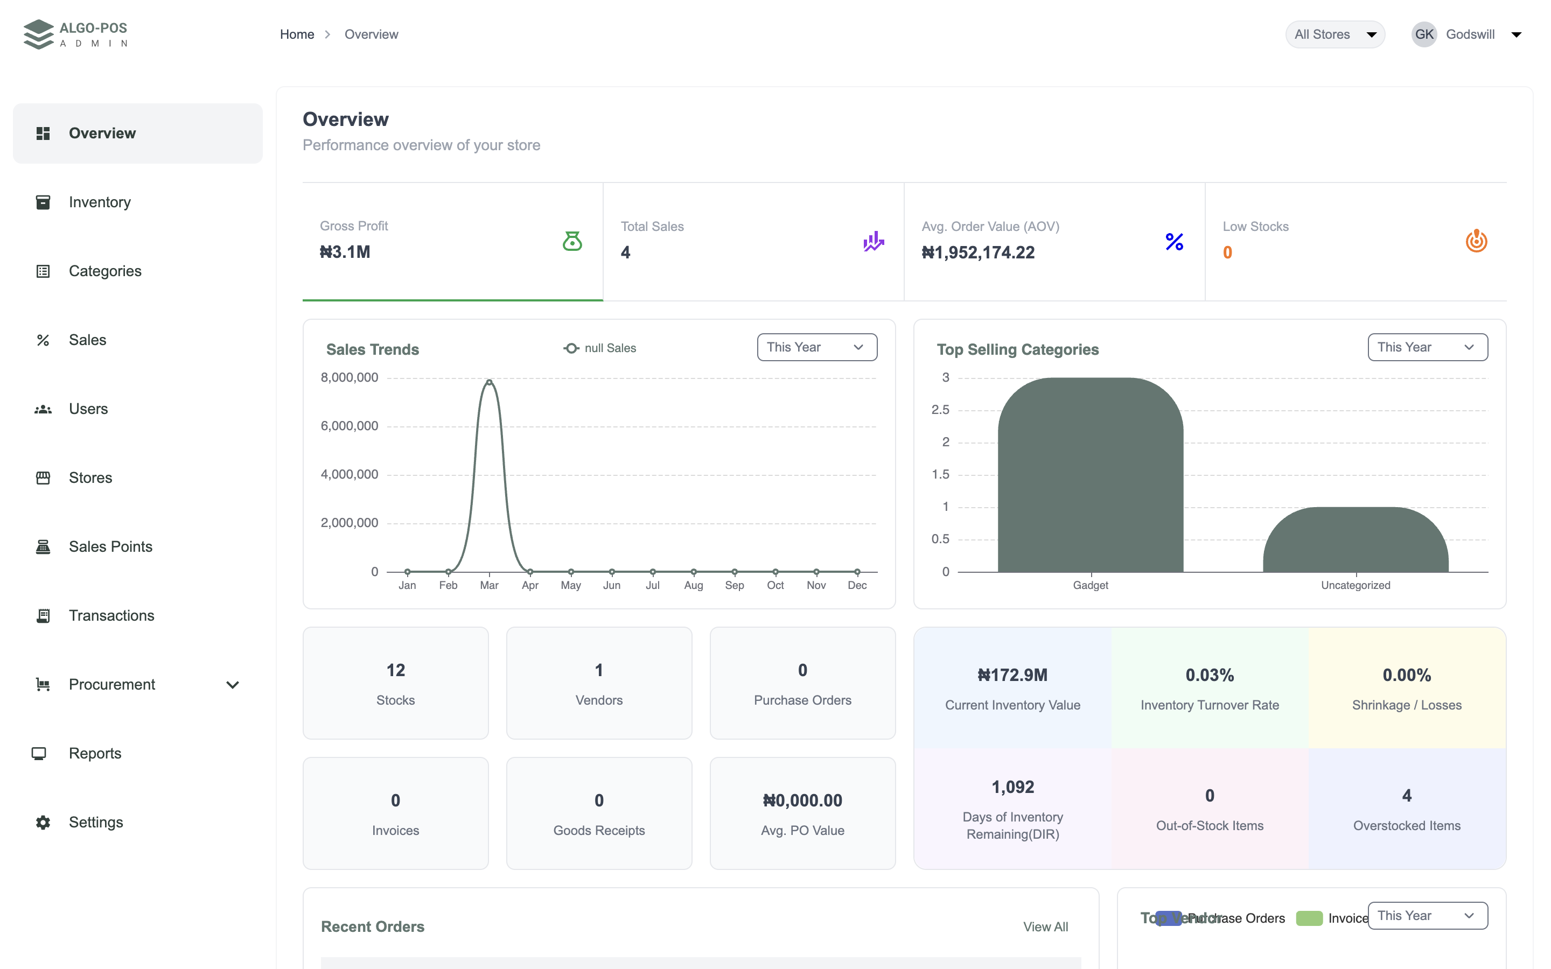Image resolution: width=1551 pixels, height=969 pixels.
Task: Click the Avg. PO Value card
Action: tap(802, 813)
